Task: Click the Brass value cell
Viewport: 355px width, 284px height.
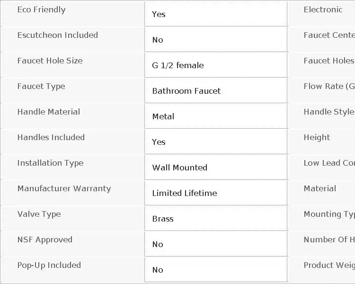Action: [216, 218]
